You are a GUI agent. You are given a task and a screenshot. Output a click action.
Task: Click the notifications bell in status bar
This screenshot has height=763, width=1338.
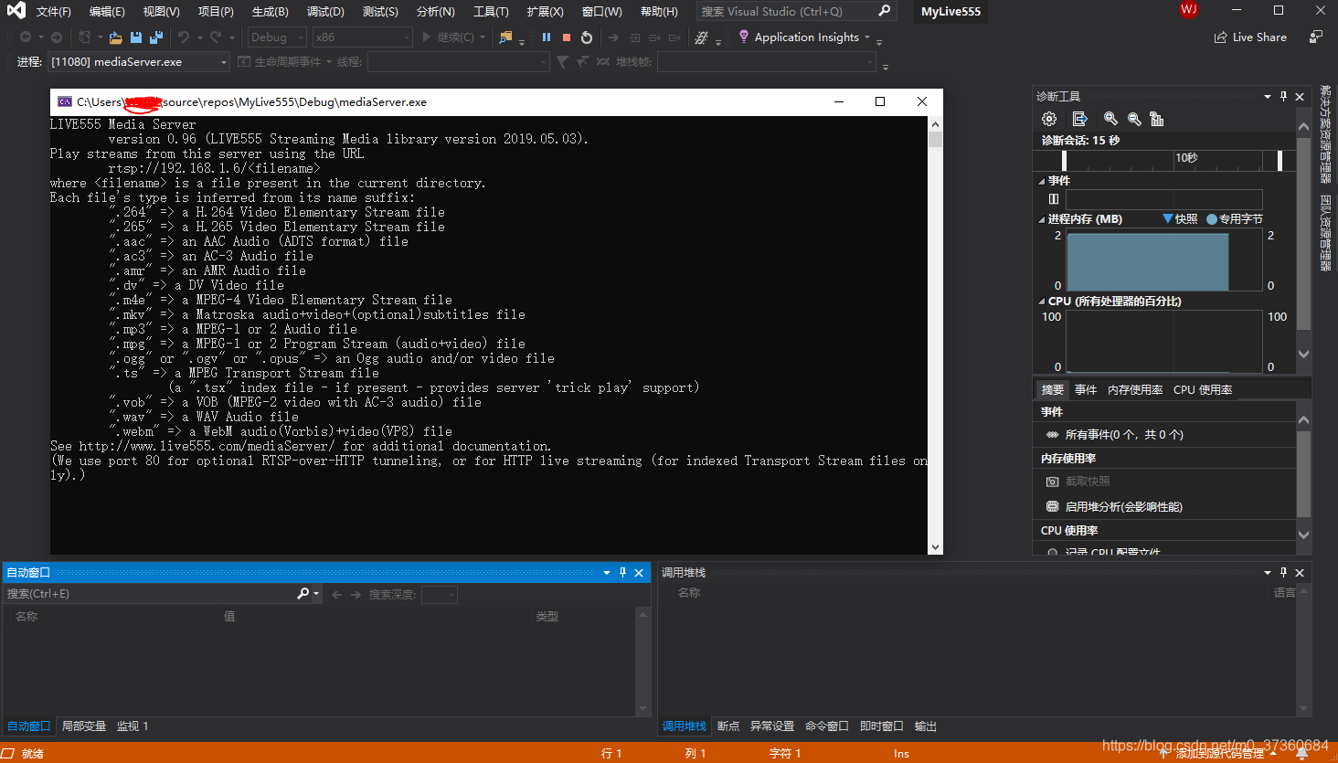pyautogui.click(x=1302, y=754)
